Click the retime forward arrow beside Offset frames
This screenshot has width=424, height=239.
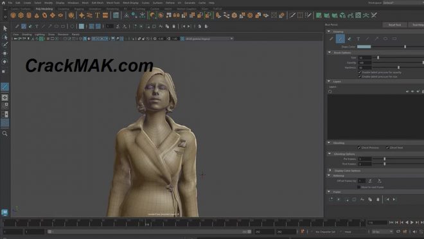tap(379, 181)
